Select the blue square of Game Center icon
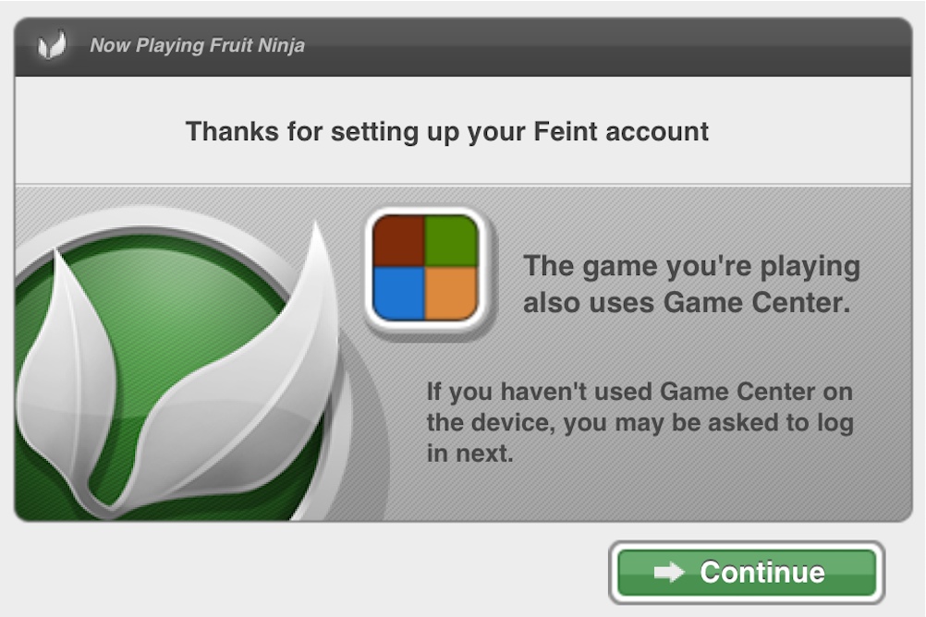The width and height of the screenshot is (926, 617). point(398,294)
